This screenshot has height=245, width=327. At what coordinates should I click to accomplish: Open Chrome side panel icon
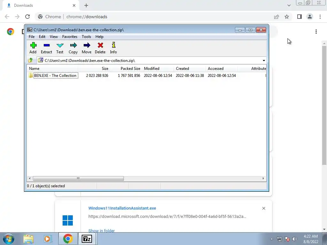tap(300, 17)
